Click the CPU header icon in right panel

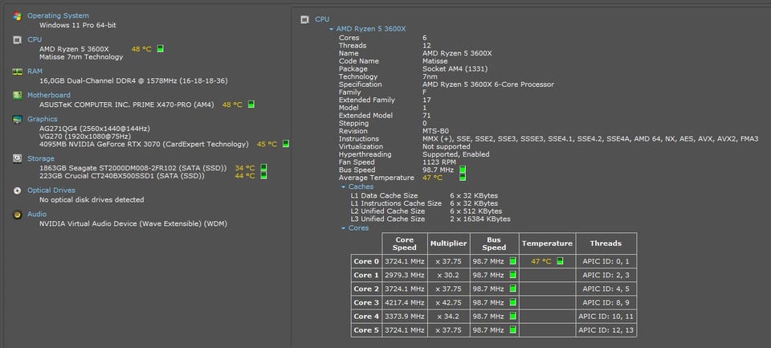point(304,19)
